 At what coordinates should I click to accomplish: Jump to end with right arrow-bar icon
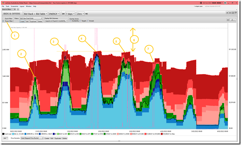pos(86,14)
